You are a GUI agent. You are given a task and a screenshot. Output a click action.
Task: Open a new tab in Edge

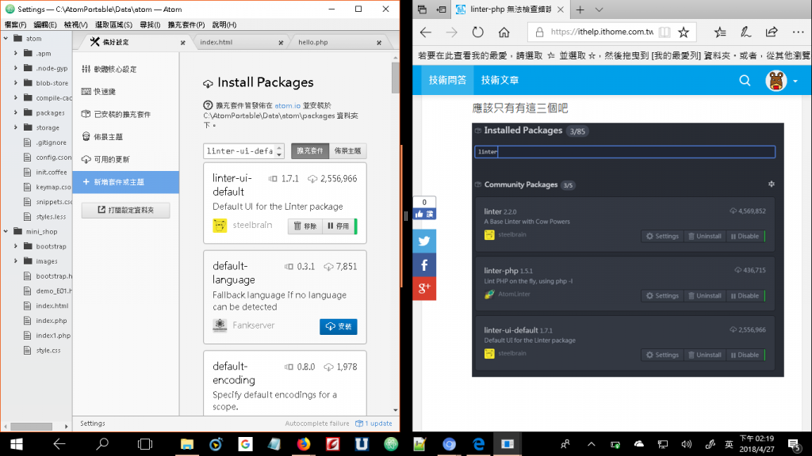point(580,9)
